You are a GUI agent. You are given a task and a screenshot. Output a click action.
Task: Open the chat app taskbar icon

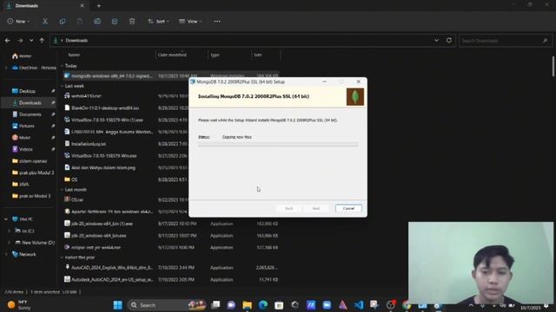click(x=231, y=305)
